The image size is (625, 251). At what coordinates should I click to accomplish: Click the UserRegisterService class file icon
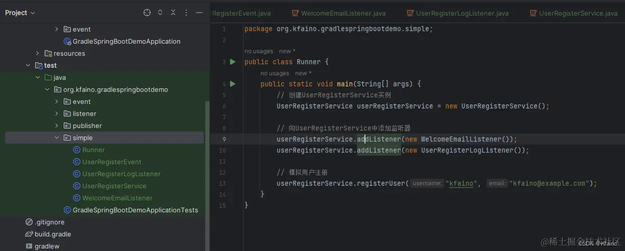[77, 186]
